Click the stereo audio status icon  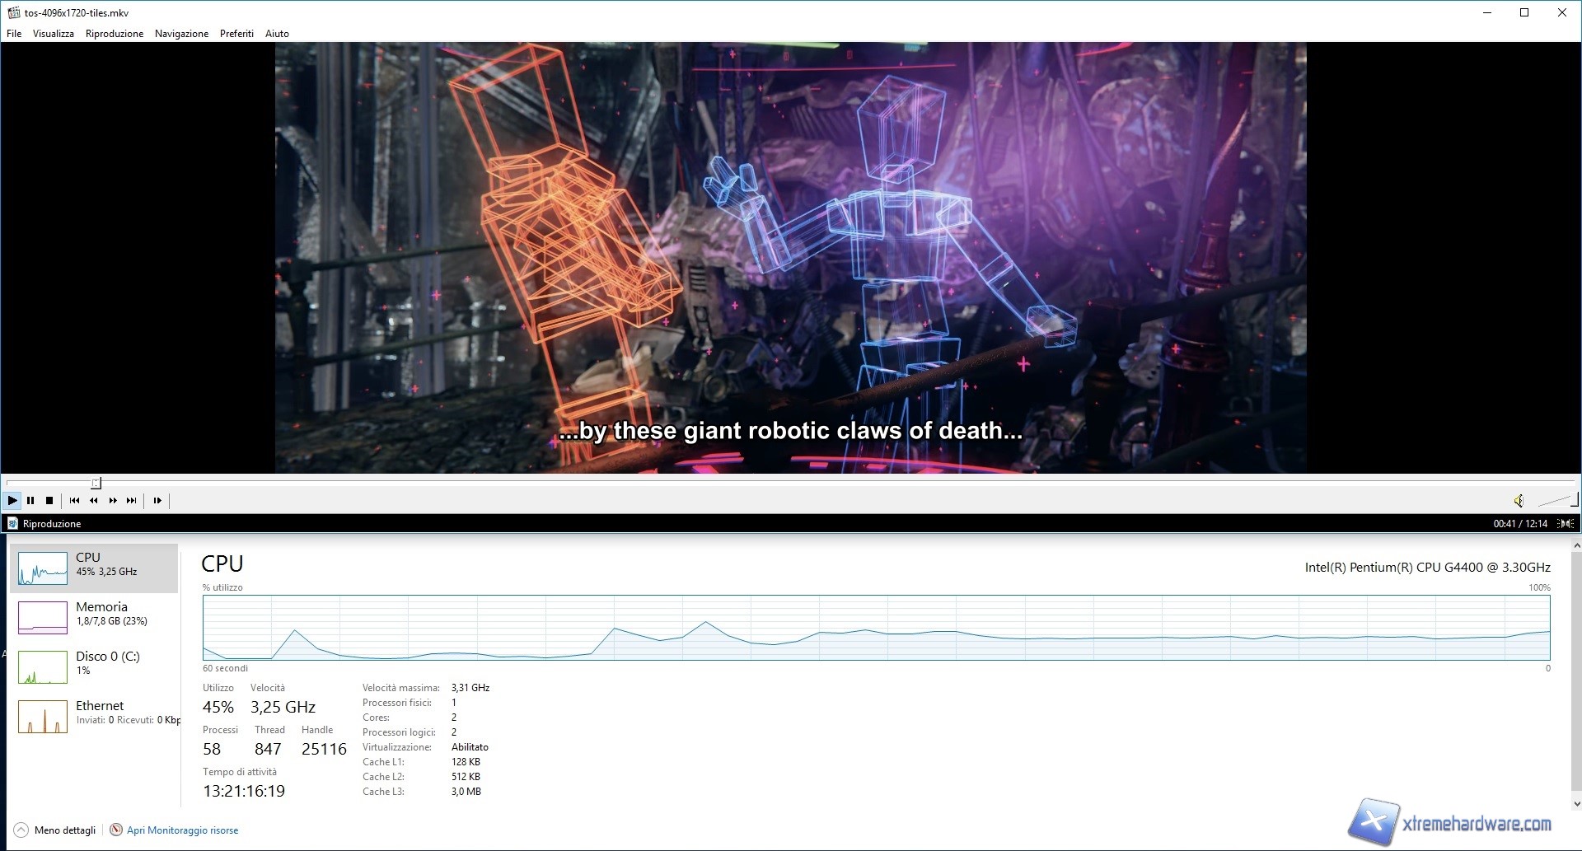pos(1566,523)
